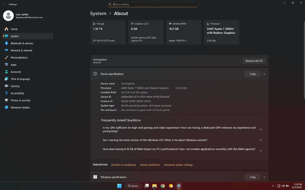Show hidden system tray icons
This screenshot has height=190, width=305.
coord(273,186)
